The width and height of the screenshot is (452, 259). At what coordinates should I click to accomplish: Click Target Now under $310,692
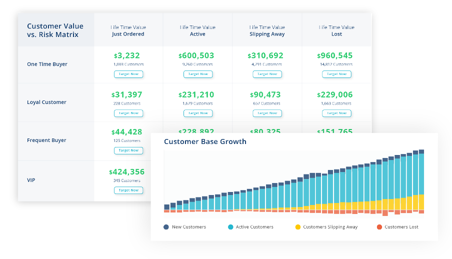(267, 74)
